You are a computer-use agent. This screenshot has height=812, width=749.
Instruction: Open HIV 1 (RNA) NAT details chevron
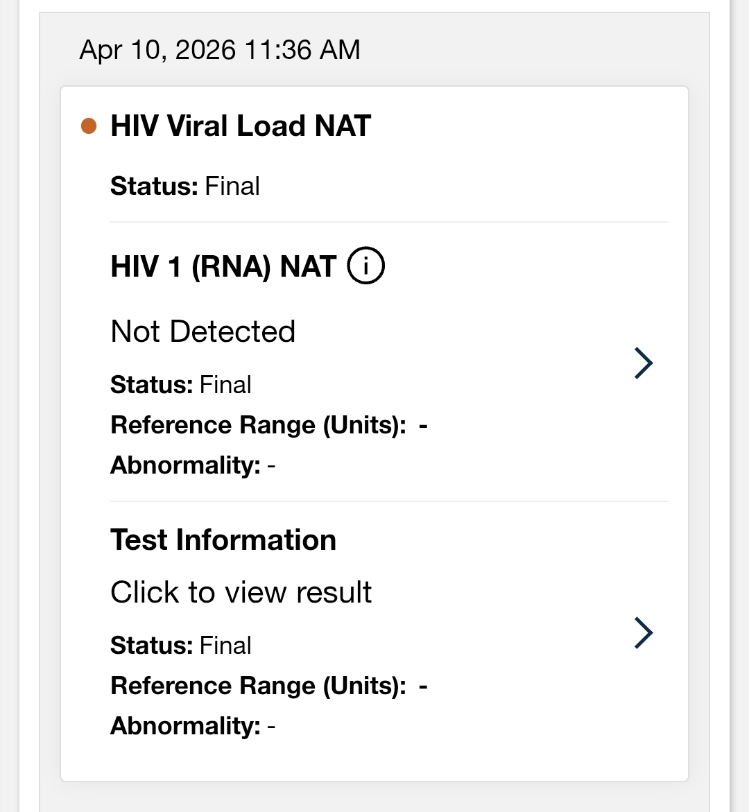(644, 363)
